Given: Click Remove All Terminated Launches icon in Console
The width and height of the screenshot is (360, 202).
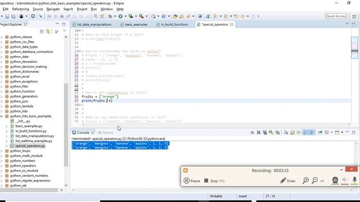Looking at the screenshot, I should pyautogui.click(x=265, y=132).
